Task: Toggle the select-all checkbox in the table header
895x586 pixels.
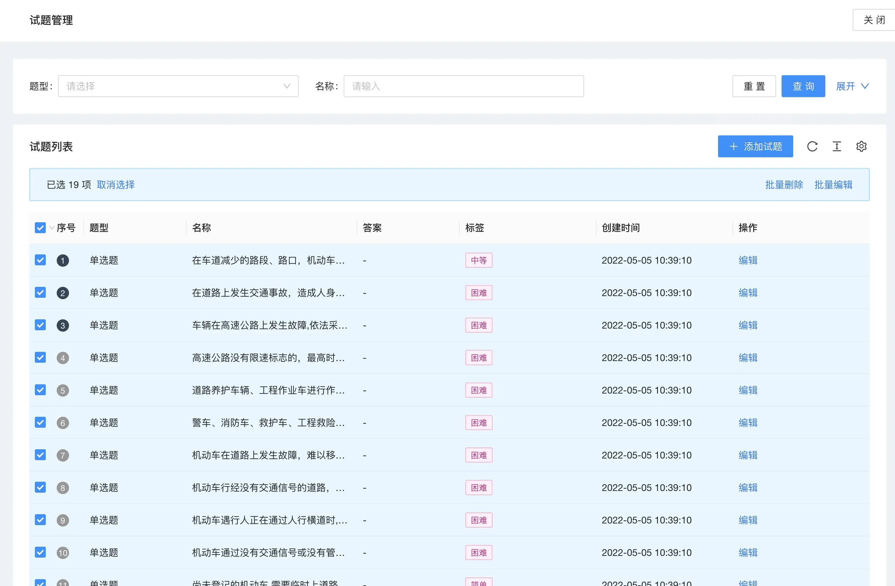Action: click(40, 227)
